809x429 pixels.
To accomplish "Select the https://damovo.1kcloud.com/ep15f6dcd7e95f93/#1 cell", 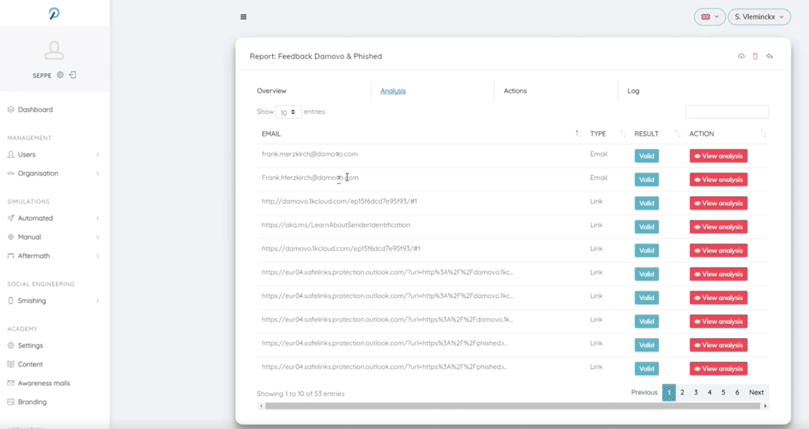I will coord(341,248).
